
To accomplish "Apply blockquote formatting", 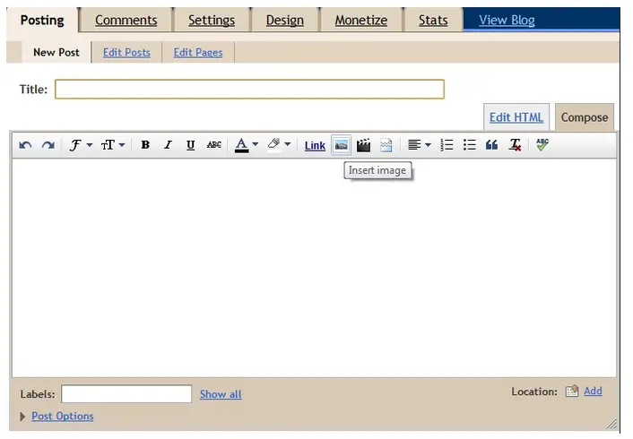I will (491, 144).
